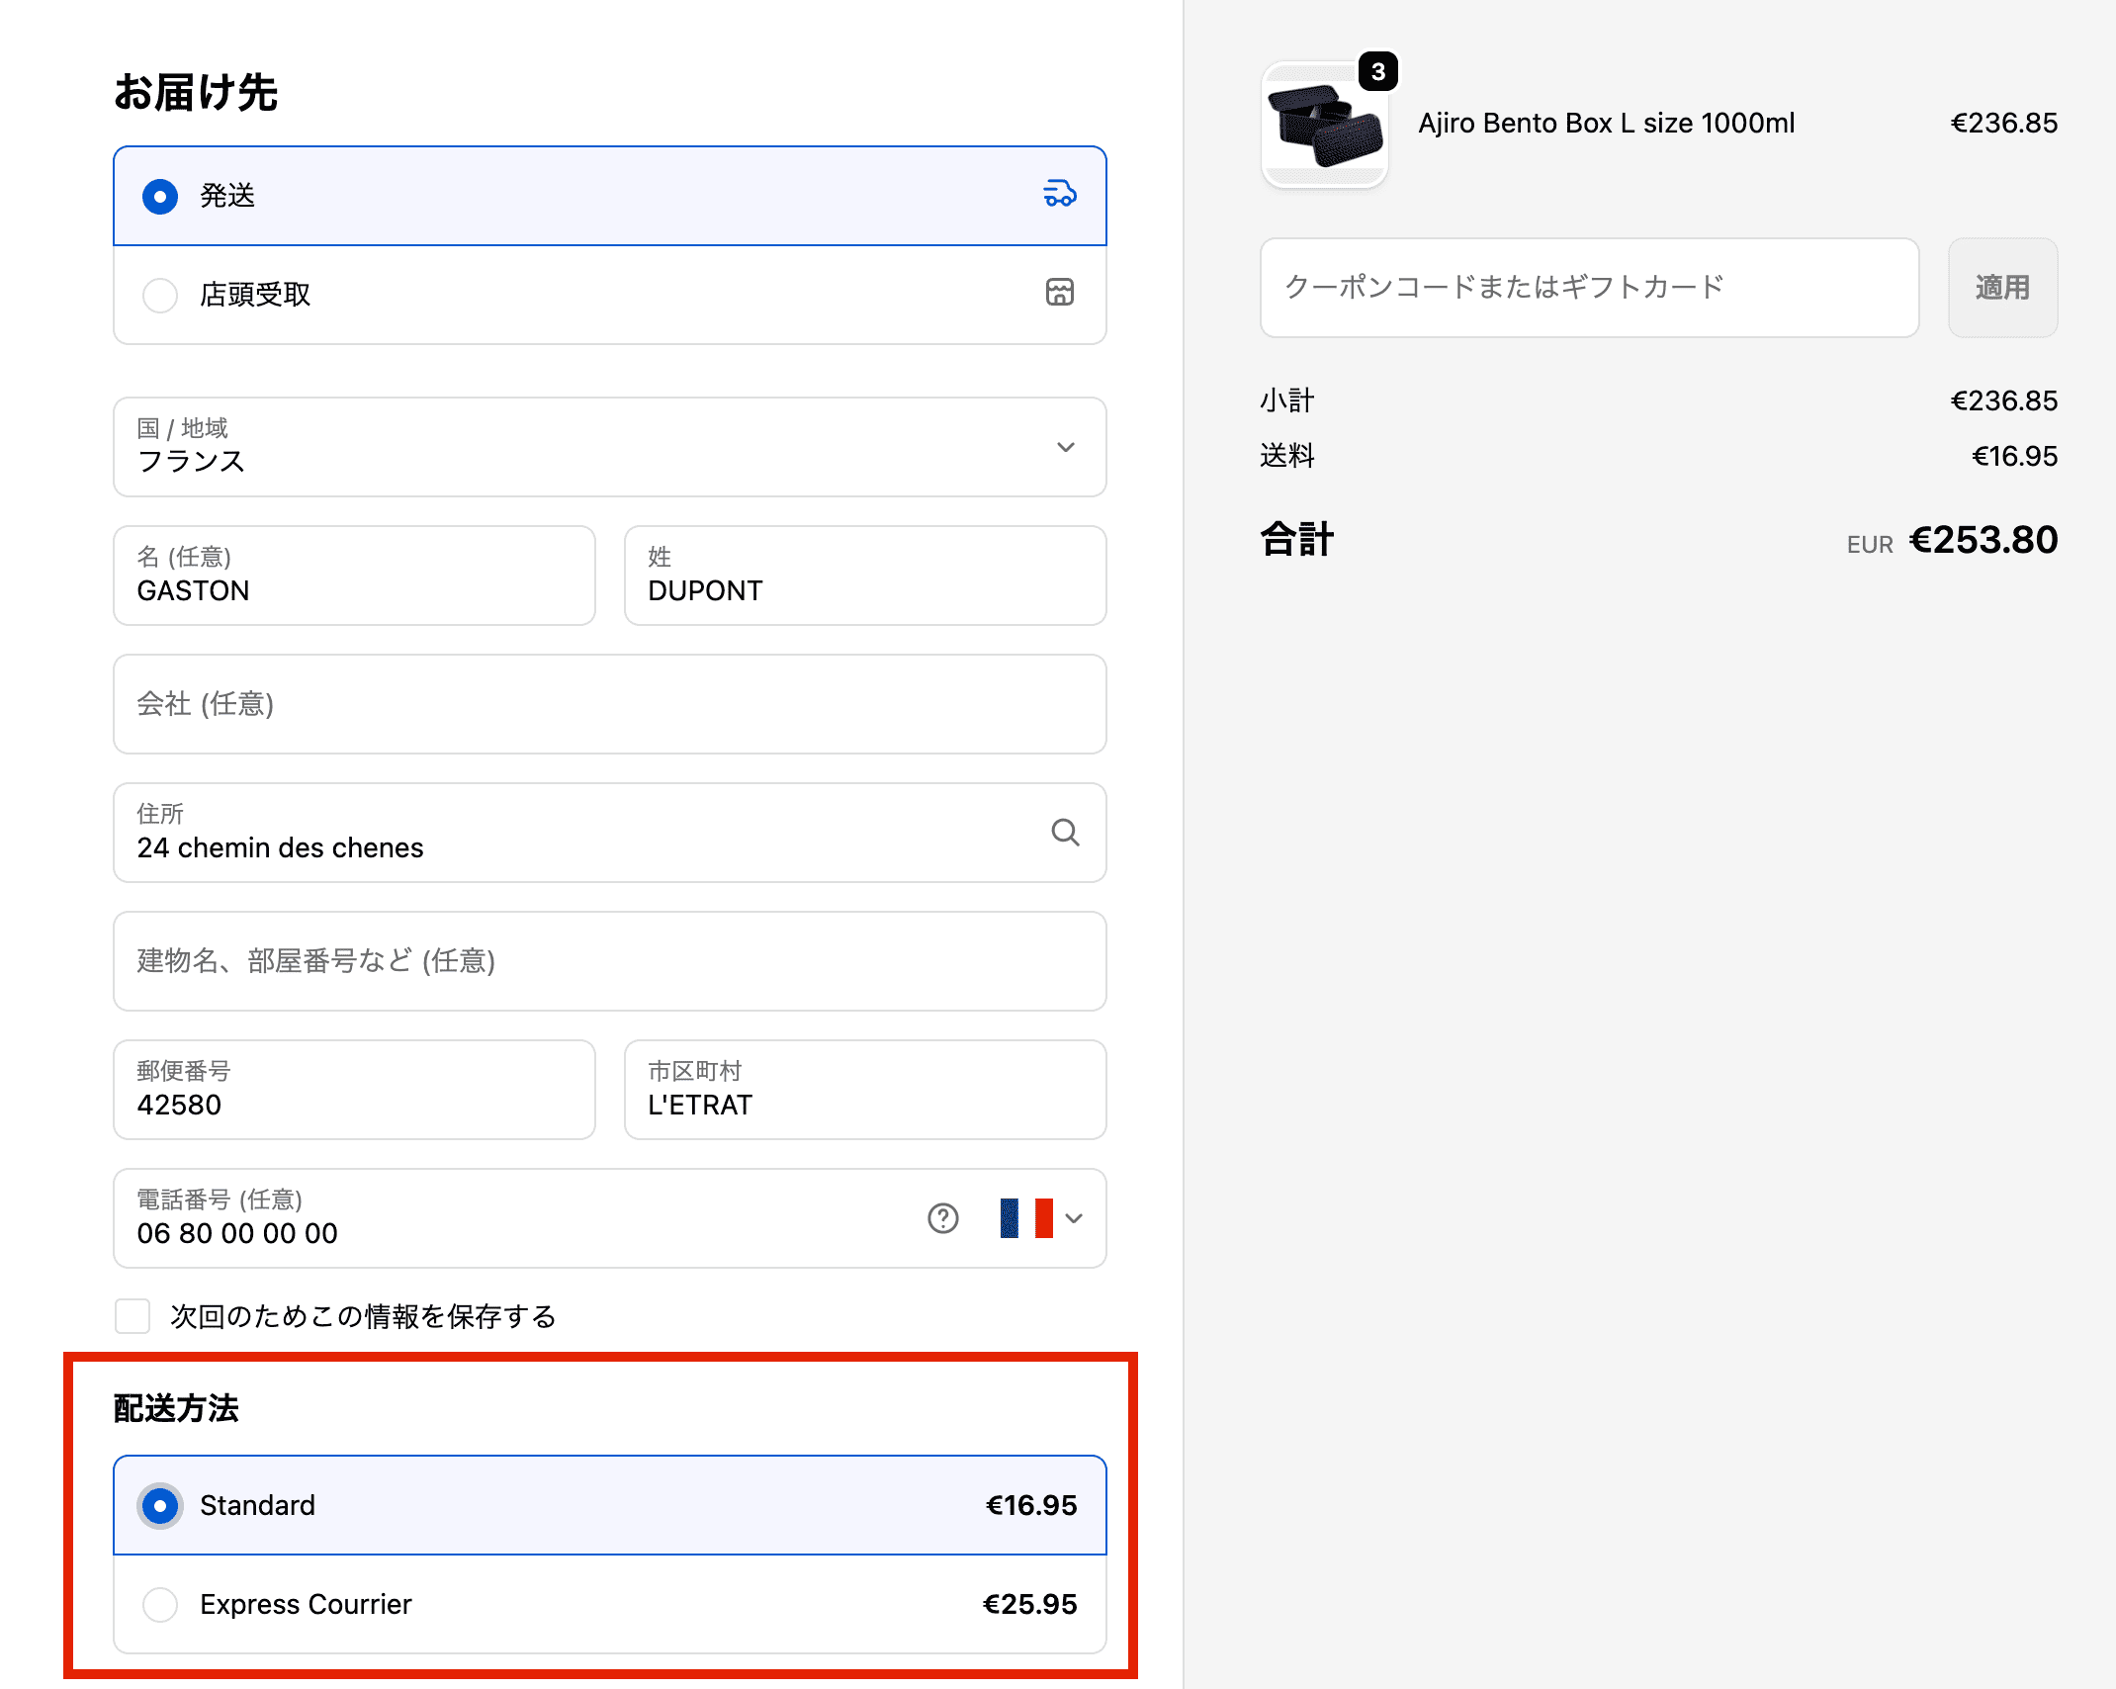Click the Ajiro Bento Box product thumbnail

tap(1324, 126)
